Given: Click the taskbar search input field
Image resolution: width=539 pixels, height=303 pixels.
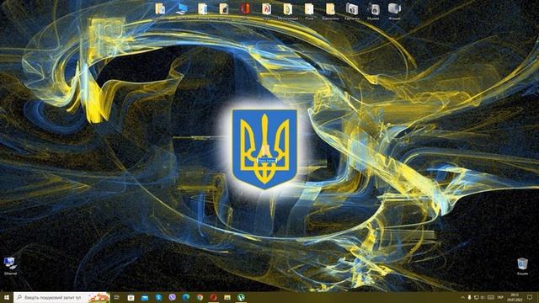Looking at the screenshot, I should 61,297.
